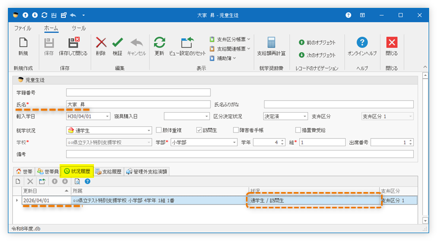Click quick-access save-and-close icon in title bar
This screenshot has width=437, height=241.
63,15
